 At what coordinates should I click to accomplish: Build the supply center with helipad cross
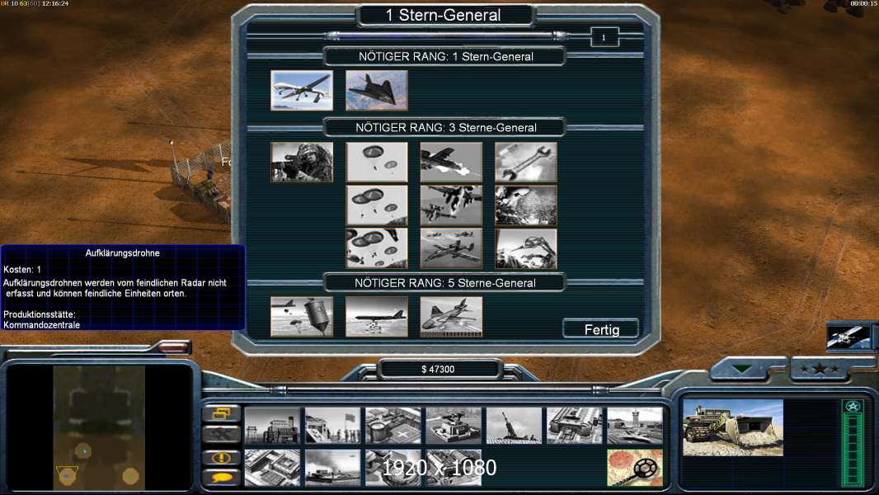[x=393, y=426]
